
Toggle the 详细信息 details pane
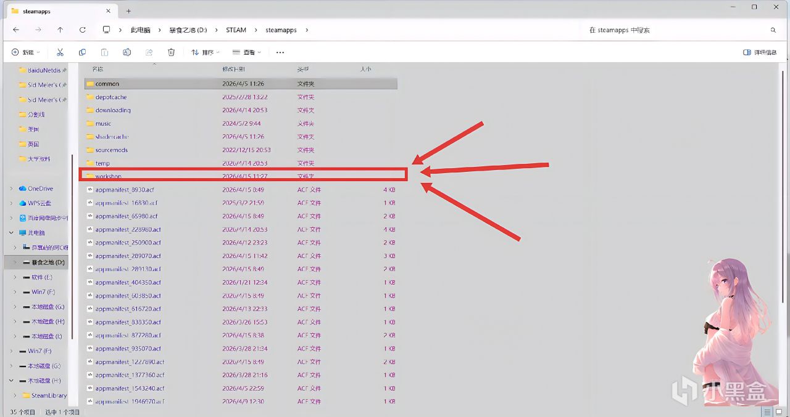point(760,52)
